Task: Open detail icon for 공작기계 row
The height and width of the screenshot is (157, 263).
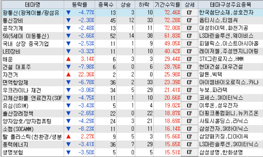Action: 190,28
